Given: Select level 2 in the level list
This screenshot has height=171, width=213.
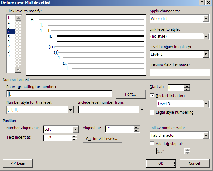Looking at the screenshot, I should coord(11,23).
